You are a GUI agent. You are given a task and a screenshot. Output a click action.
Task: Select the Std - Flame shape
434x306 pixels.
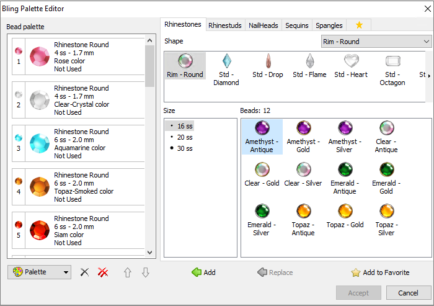(309, 66)
